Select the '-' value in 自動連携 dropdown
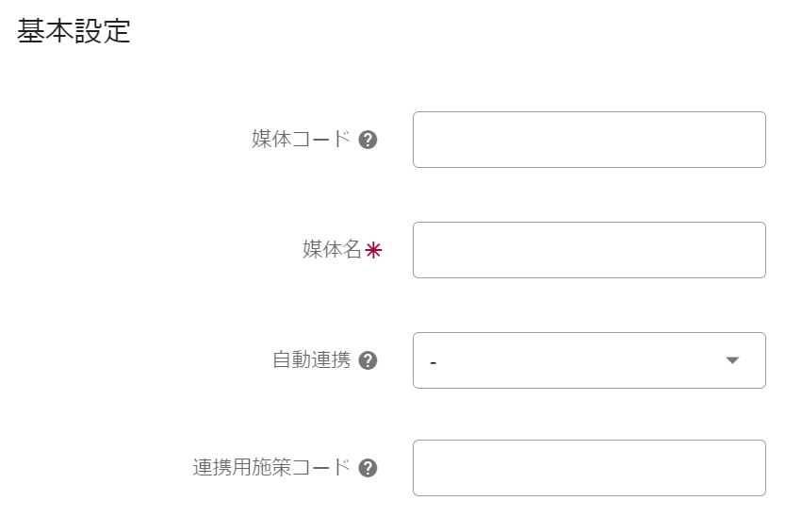The image size is (802, 517). [433, 361]
